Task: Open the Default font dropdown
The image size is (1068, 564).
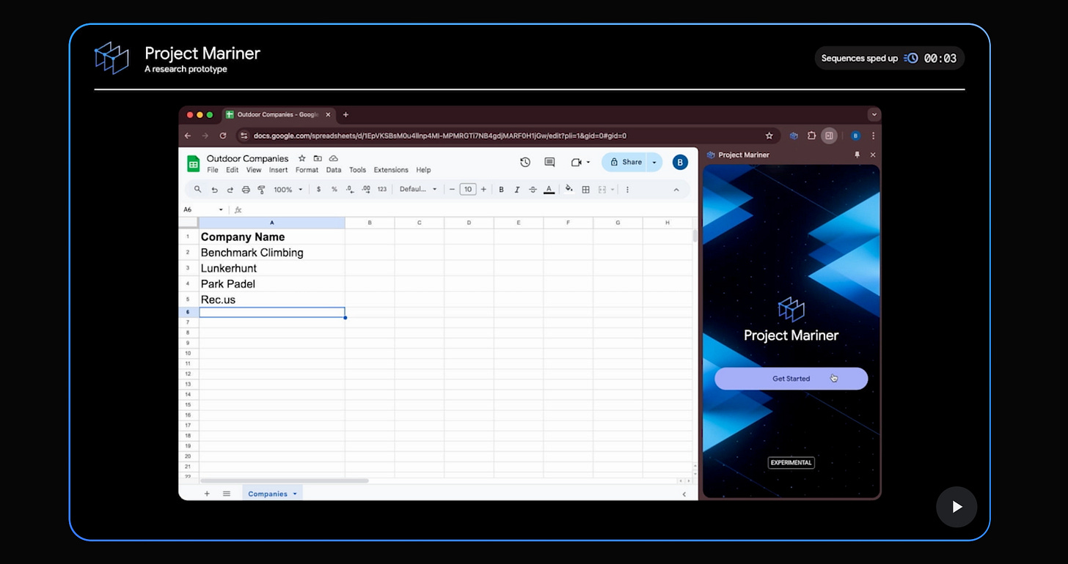Action: [x=418, y=189]
